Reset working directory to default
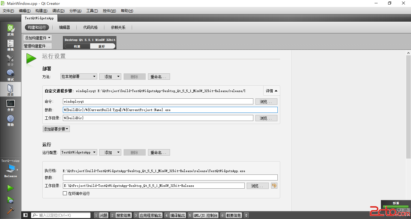 click(274, 186)
